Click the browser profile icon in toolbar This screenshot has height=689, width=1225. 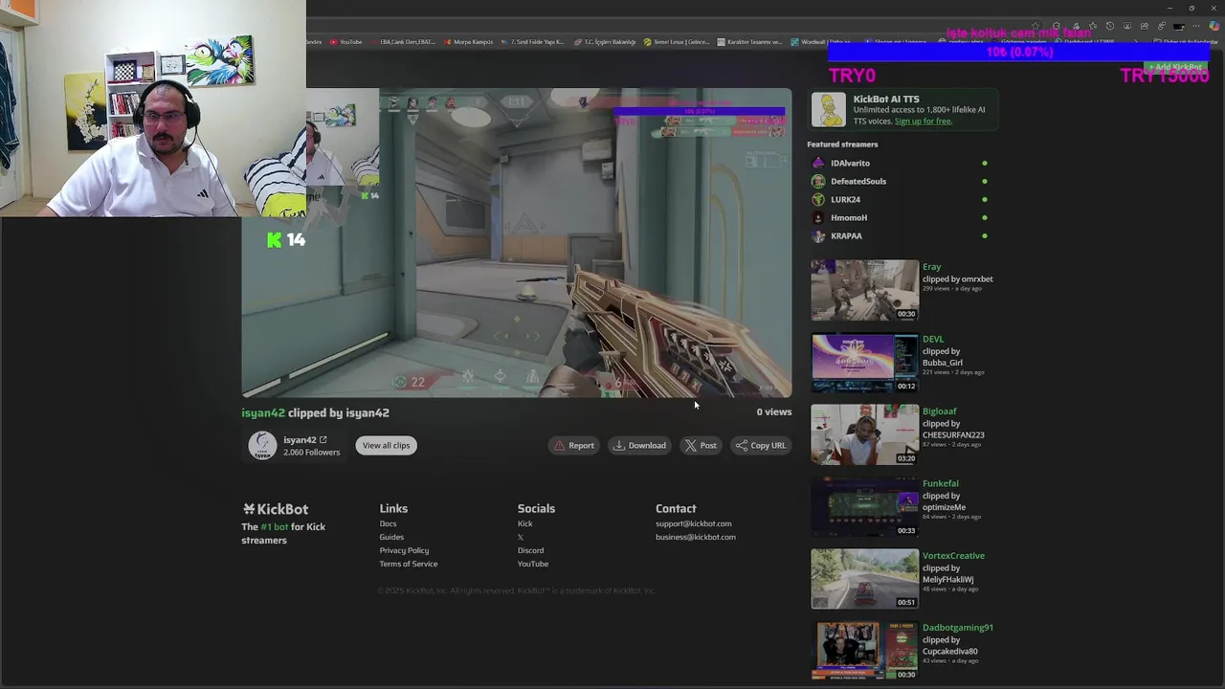click(1180, 27)
